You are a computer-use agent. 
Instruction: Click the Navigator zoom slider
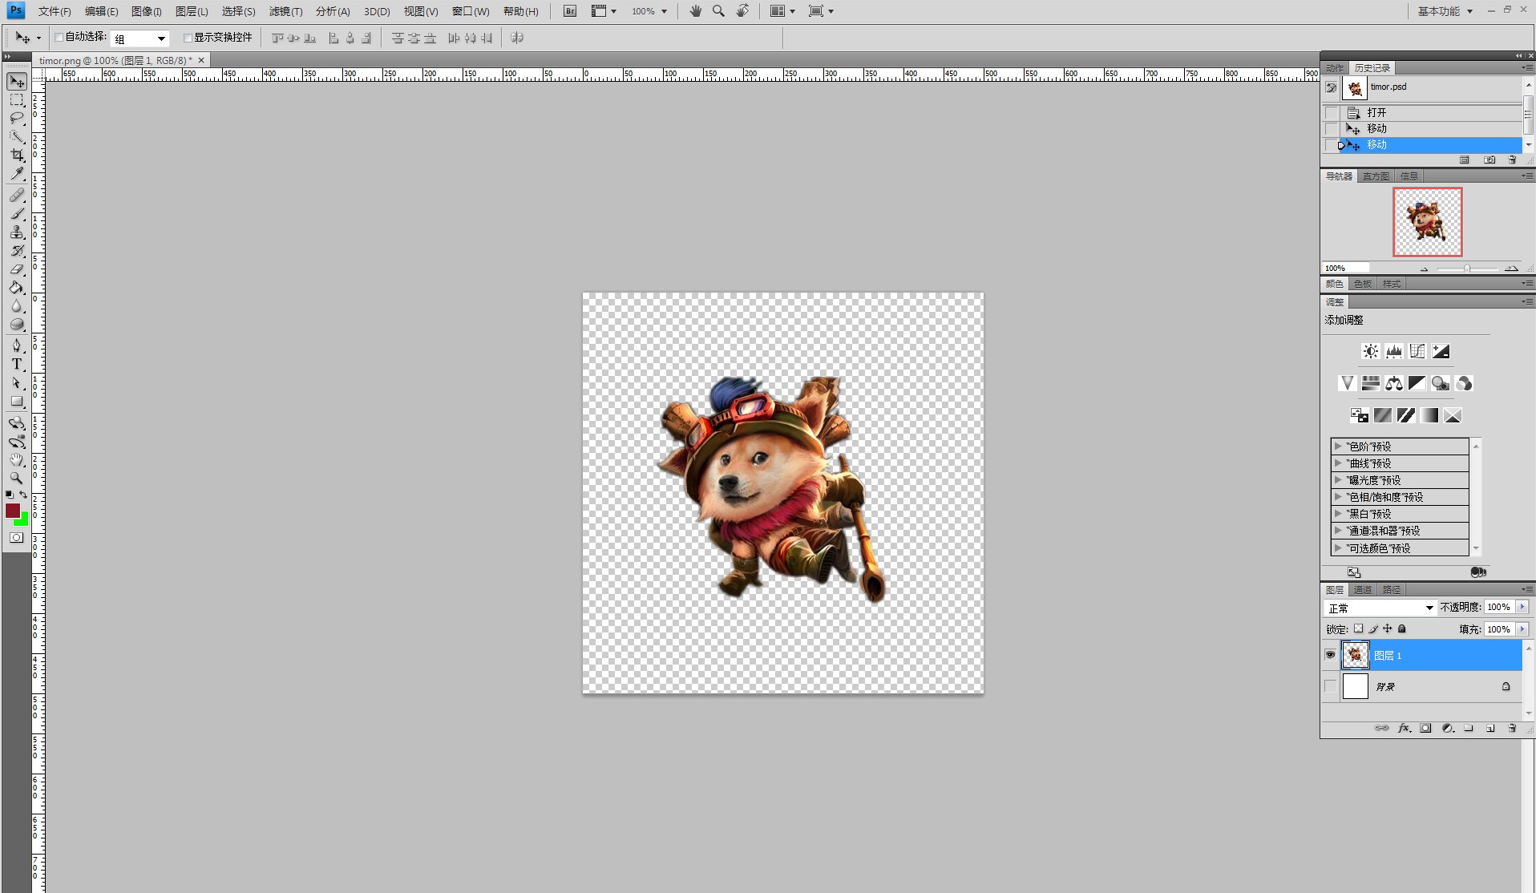coord(1467,269)
